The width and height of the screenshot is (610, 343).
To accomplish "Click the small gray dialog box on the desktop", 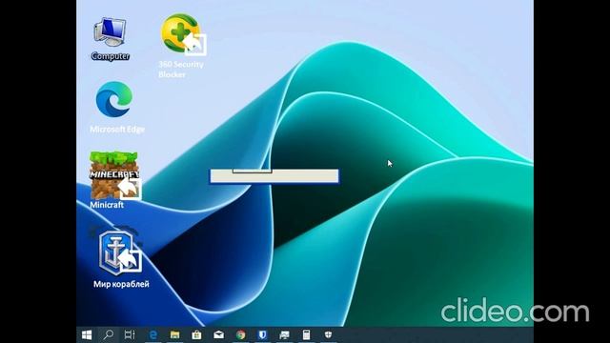I will (x=274, y=175).
